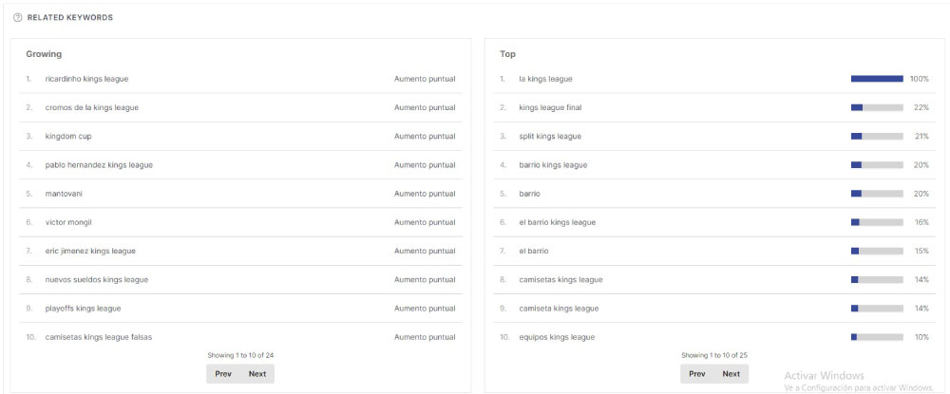Click Prev under the Top keywords list
Viewport: 950px width, 394px height.
(x=696, y=374)
